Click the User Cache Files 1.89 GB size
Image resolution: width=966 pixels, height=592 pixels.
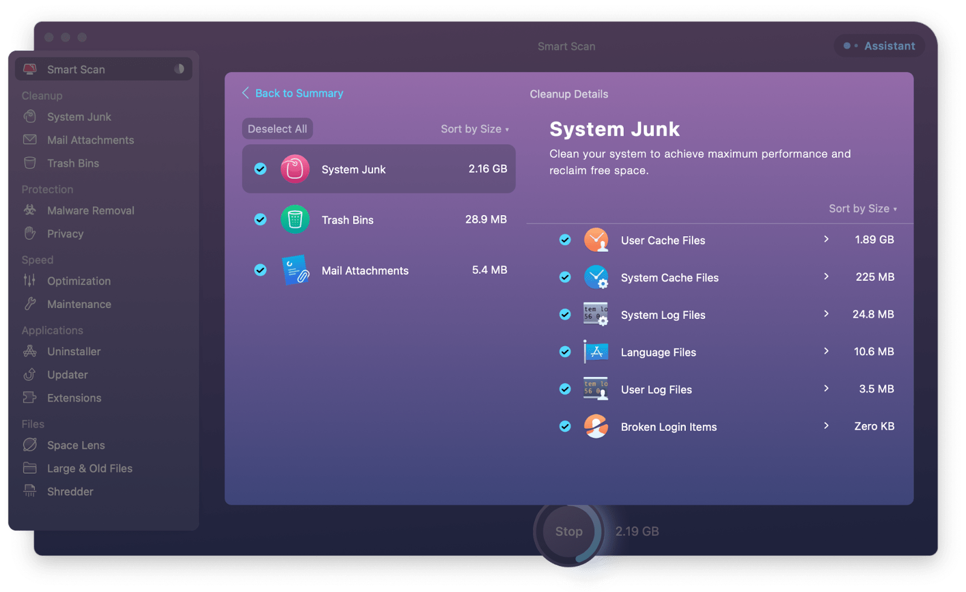tap(874, 240)
